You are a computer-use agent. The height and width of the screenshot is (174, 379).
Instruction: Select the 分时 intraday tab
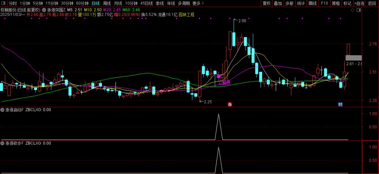tap(13, 3)
